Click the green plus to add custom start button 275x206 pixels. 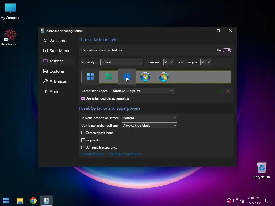pos(219,91)
